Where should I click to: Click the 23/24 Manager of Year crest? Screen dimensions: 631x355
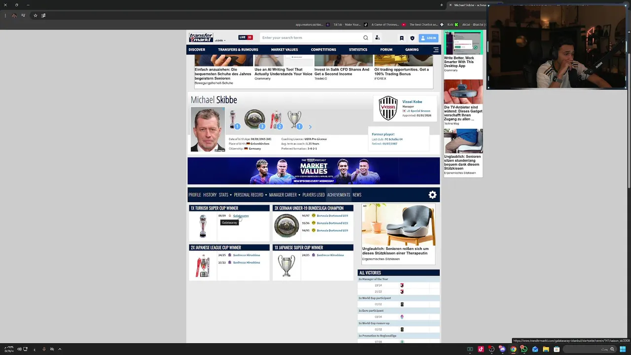point(402,285)
